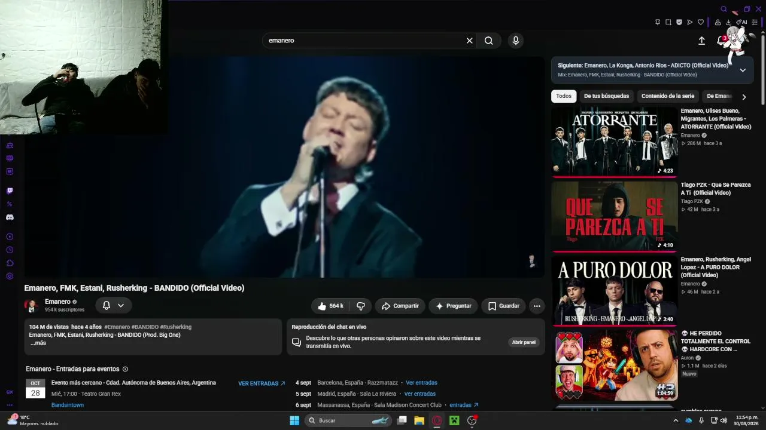Expand the Siguiente mix playlist panel
766x430 pixels.
click(x=743, y=70)
